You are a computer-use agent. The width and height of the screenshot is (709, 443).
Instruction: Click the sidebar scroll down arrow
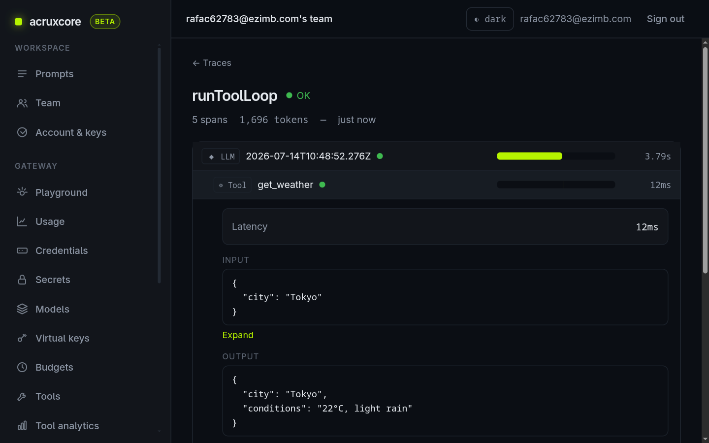159,432
